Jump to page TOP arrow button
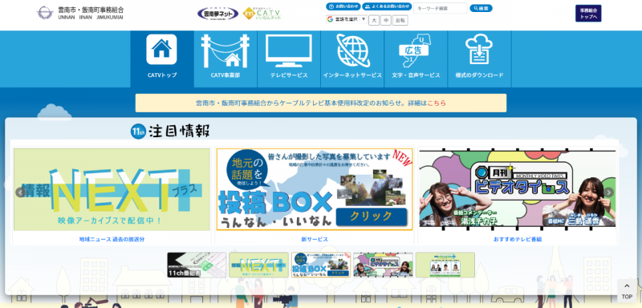Image resolution: width=642 pixels, height=308 pixels. click(x=627, y=290)
